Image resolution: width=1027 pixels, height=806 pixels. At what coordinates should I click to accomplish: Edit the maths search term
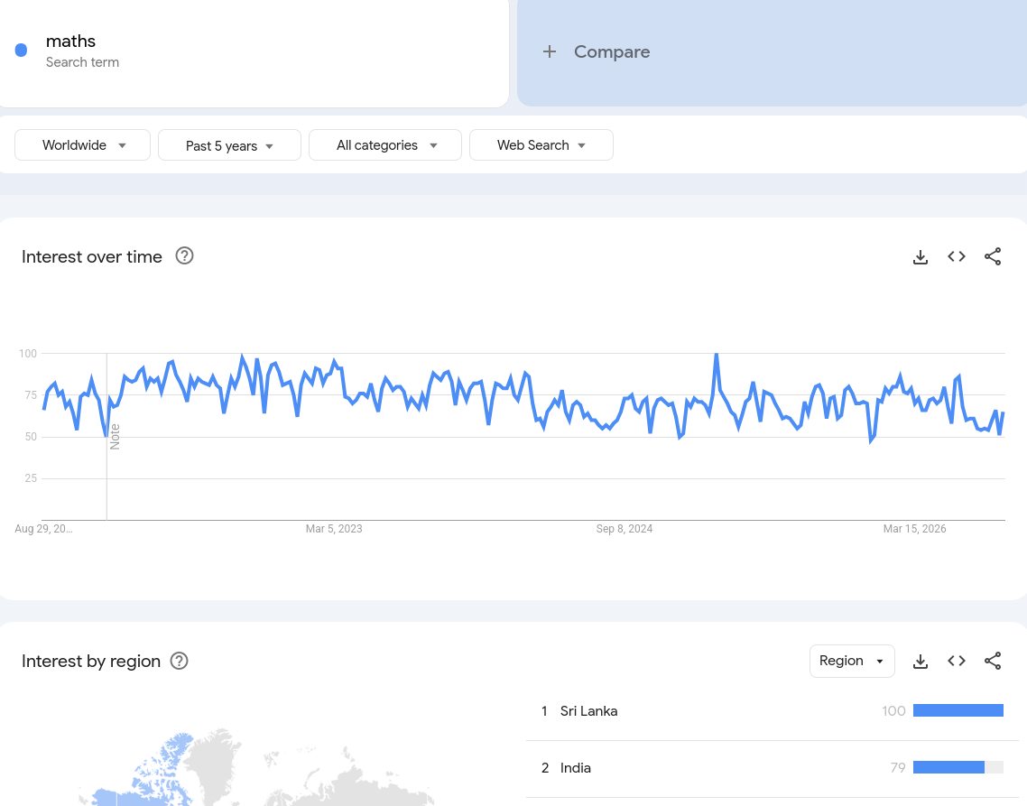70,42
